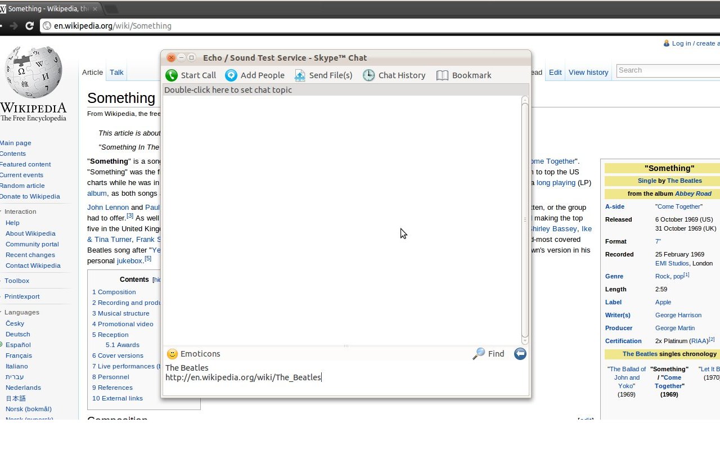Click the Bookmark book icon in Skype
720x450 pixels.
[443, 75]
